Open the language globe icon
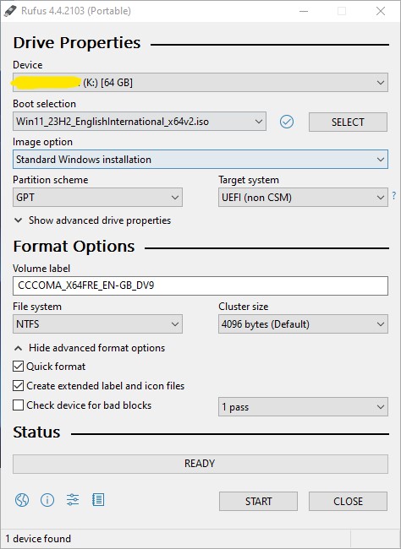Viewport: 401px width, 549px height. (22, 500)
